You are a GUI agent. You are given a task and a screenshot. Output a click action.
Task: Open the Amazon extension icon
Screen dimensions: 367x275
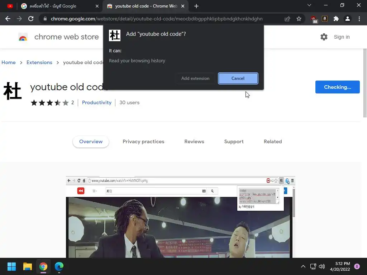(x=325, y=19)
